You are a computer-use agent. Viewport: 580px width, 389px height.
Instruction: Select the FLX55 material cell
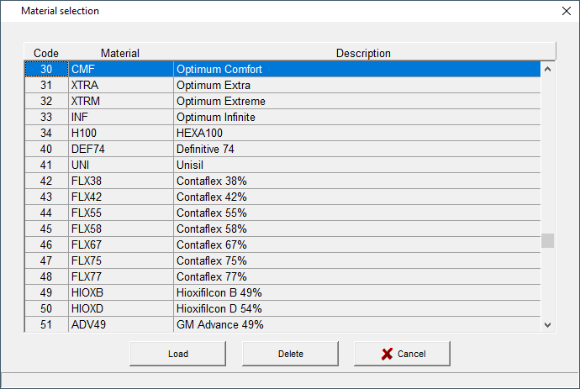121,213
